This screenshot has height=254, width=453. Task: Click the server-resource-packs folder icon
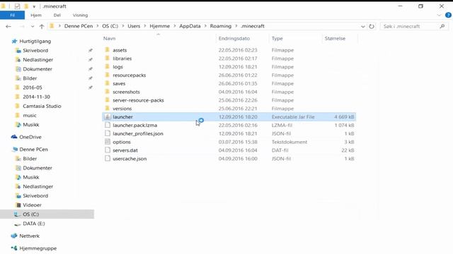click(107, 100)
